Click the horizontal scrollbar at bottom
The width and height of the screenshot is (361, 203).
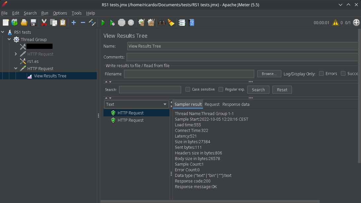tap(210, 201)
